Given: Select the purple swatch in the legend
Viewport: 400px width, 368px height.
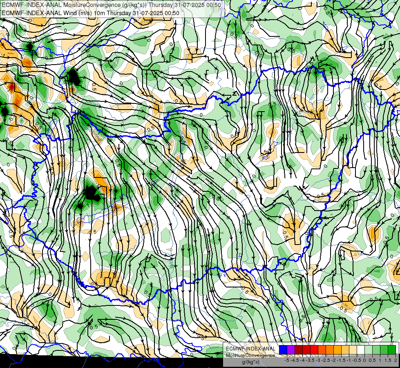Looking at the screenshot, I should [x=291, y=350].
